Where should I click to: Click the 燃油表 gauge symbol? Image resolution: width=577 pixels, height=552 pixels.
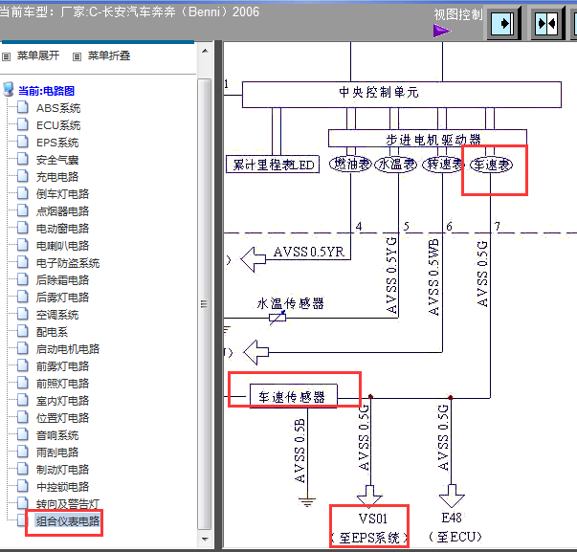coord(350,164)
